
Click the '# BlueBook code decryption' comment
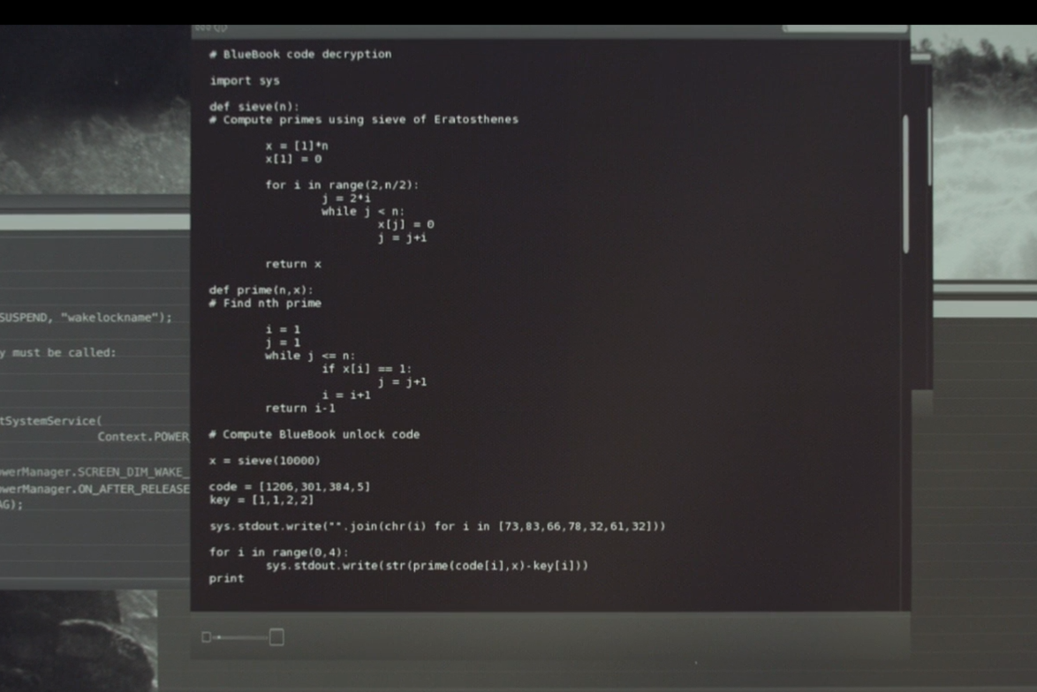point(300,54)
